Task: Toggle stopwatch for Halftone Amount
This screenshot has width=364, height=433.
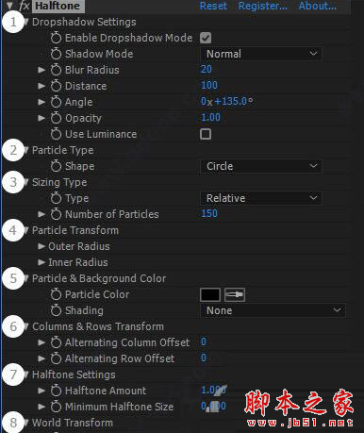Action: [x=56, y=391]
